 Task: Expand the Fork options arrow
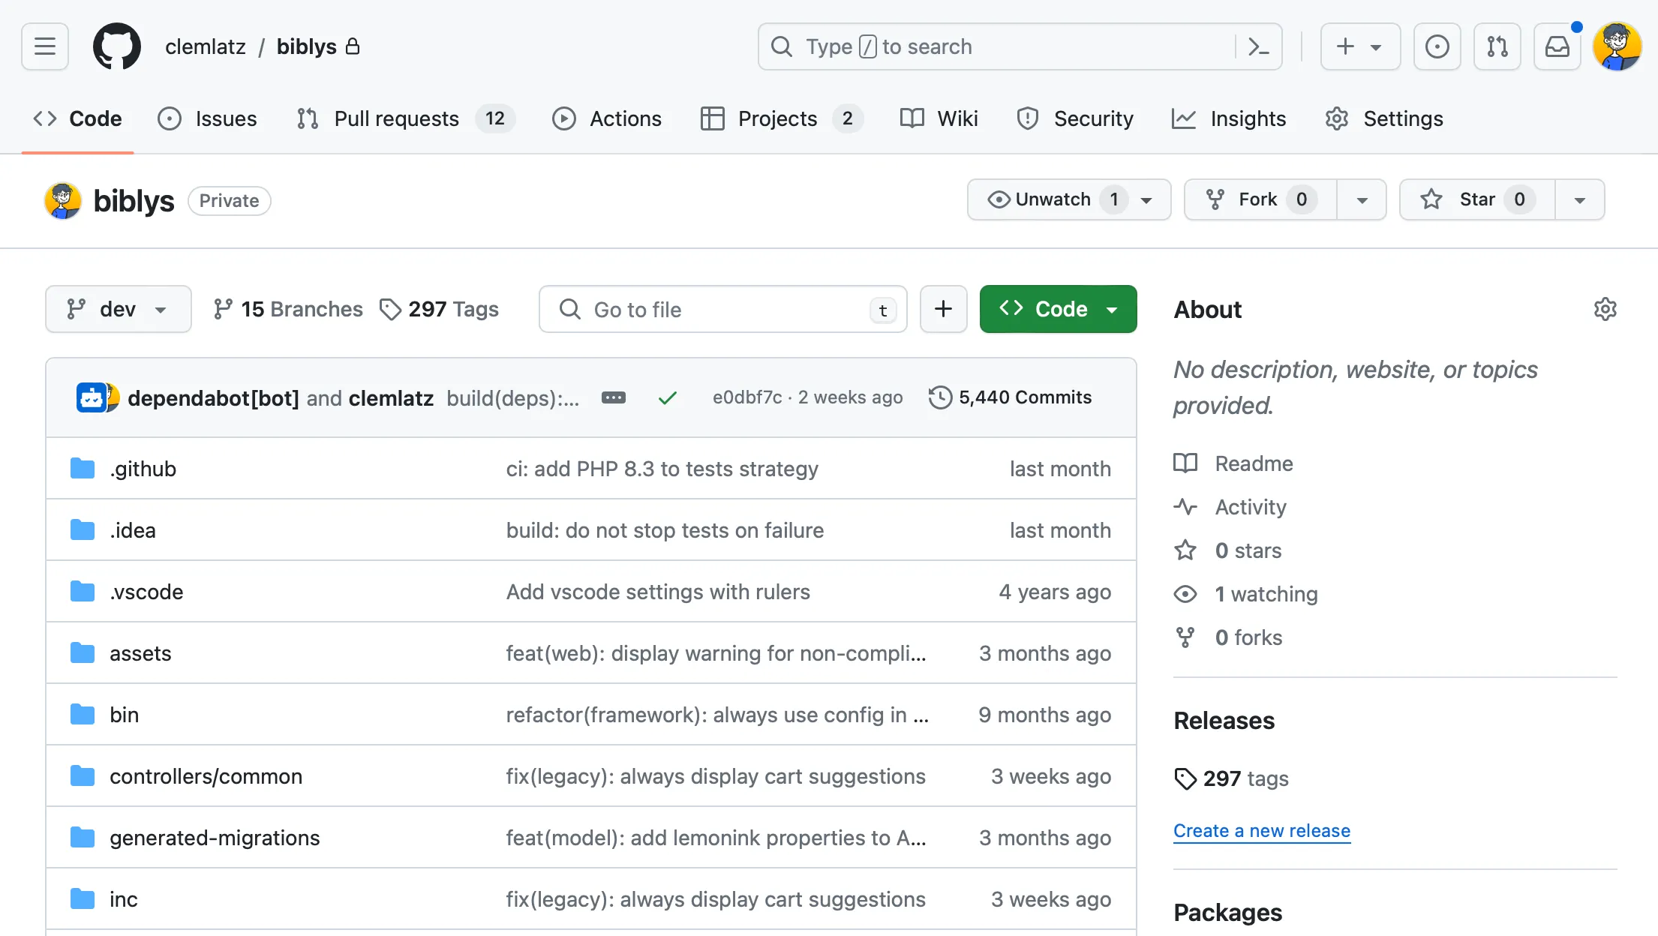click(x=1362, y=199)
